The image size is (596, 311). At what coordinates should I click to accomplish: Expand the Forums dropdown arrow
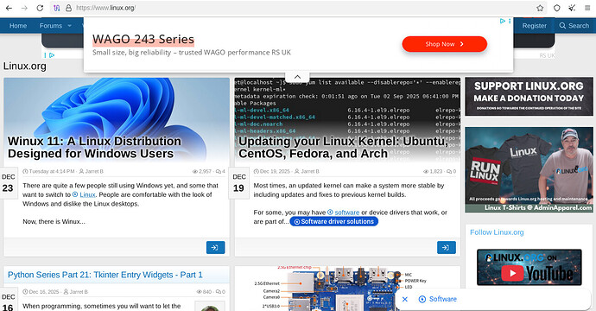pyautogui.click(x=70, y=26)
